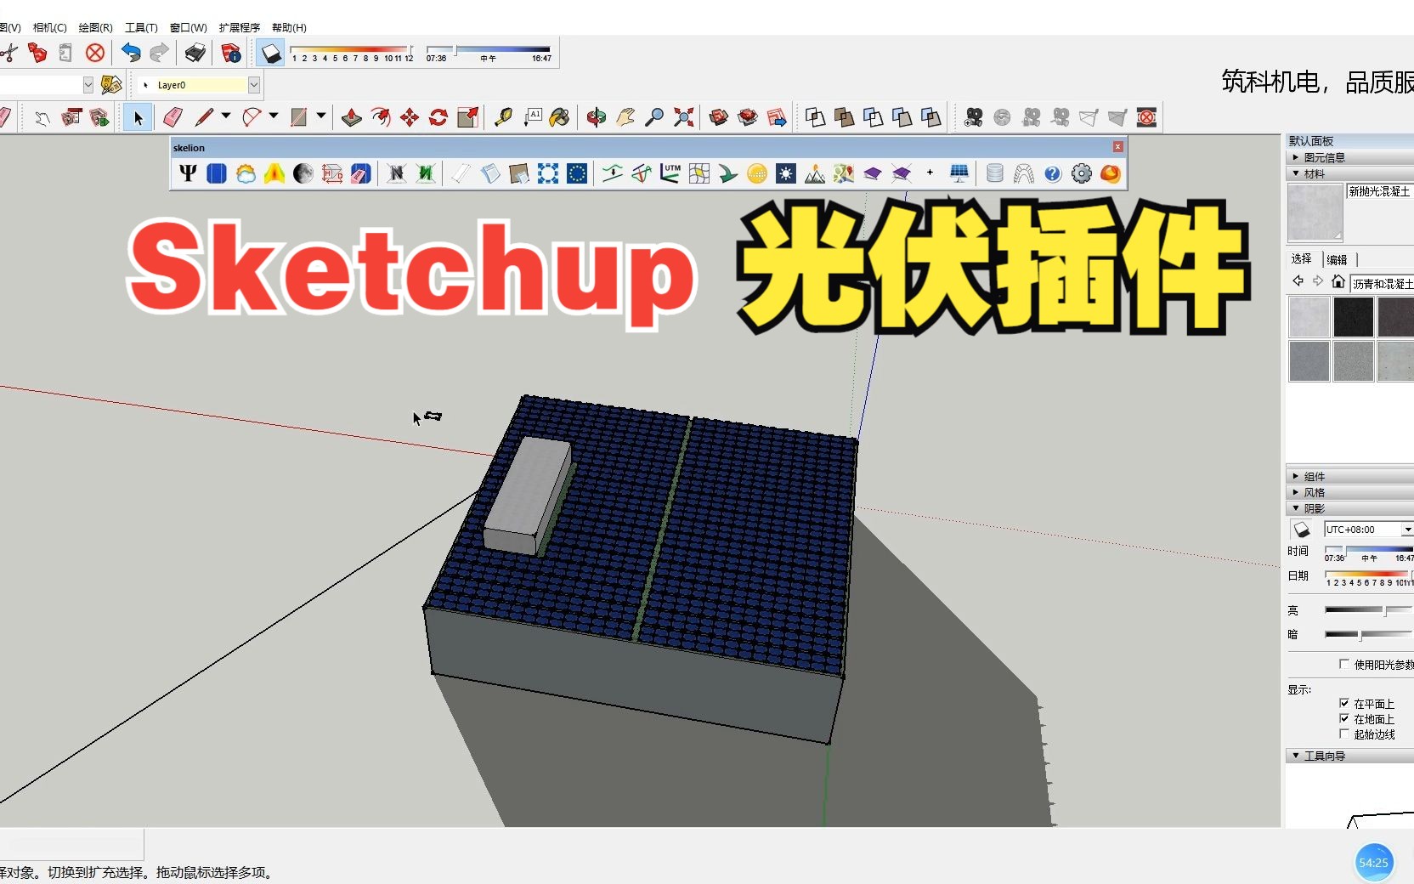
Task: Open UTC+08:00 time zone dropdown
Action: pos(1407,530)
